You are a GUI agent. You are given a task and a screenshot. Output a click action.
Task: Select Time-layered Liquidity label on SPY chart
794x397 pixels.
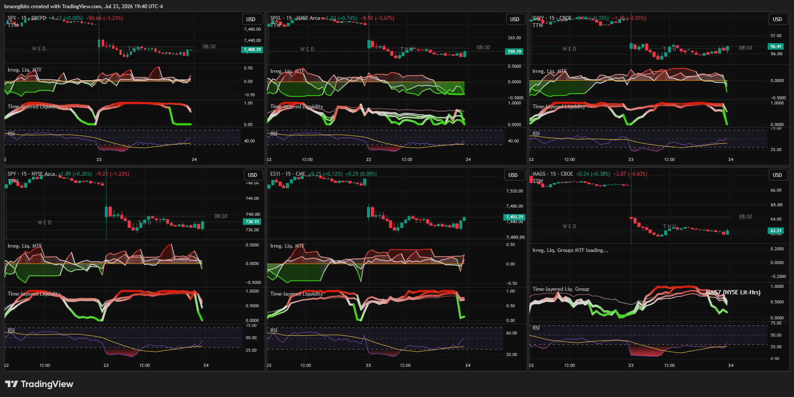34,294
